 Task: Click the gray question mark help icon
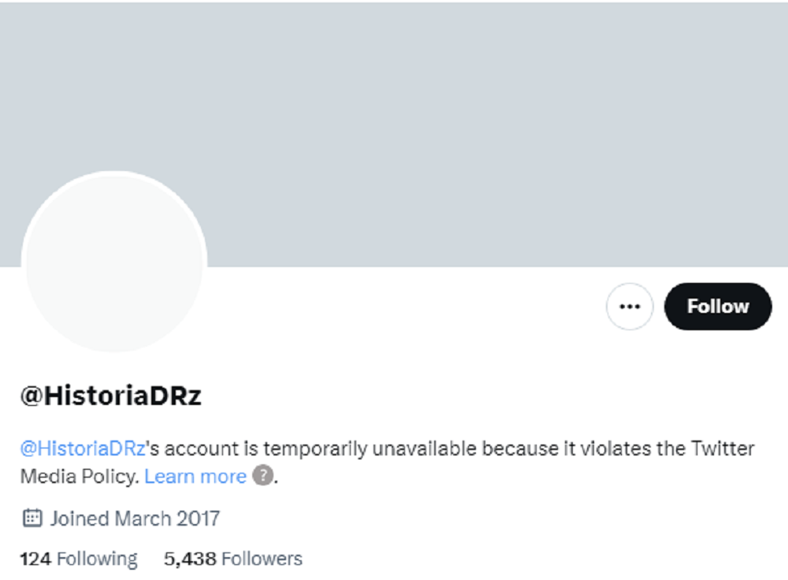click(x=262, y=476)
